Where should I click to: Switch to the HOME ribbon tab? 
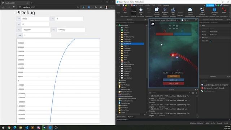coord(141,5)
